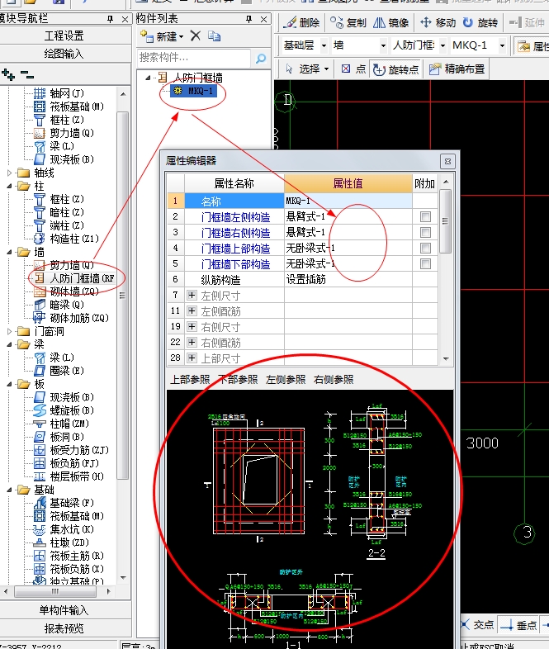Click the 精确布置 tool
Image resolution: width=549 pixels, height=649 pixels.
[457, 69]
